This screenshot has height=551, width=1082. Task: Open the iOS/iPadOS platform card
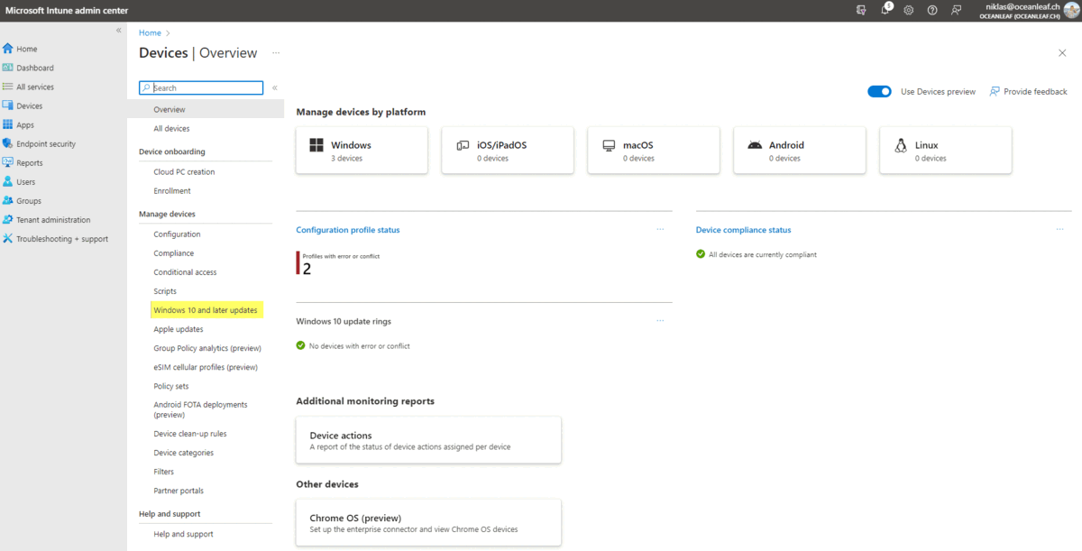click(x=508, y=150)
